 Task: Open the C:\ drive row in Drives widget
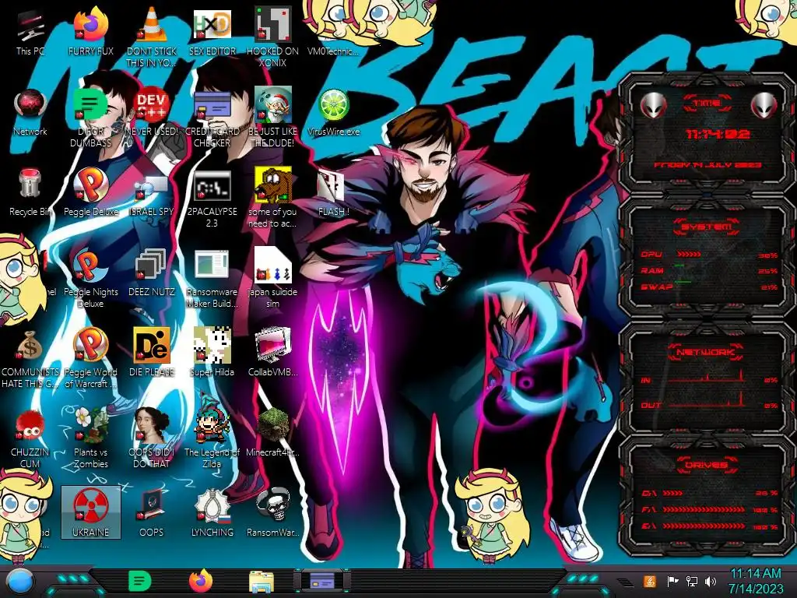pyautogui.click(x=709, y=493)
